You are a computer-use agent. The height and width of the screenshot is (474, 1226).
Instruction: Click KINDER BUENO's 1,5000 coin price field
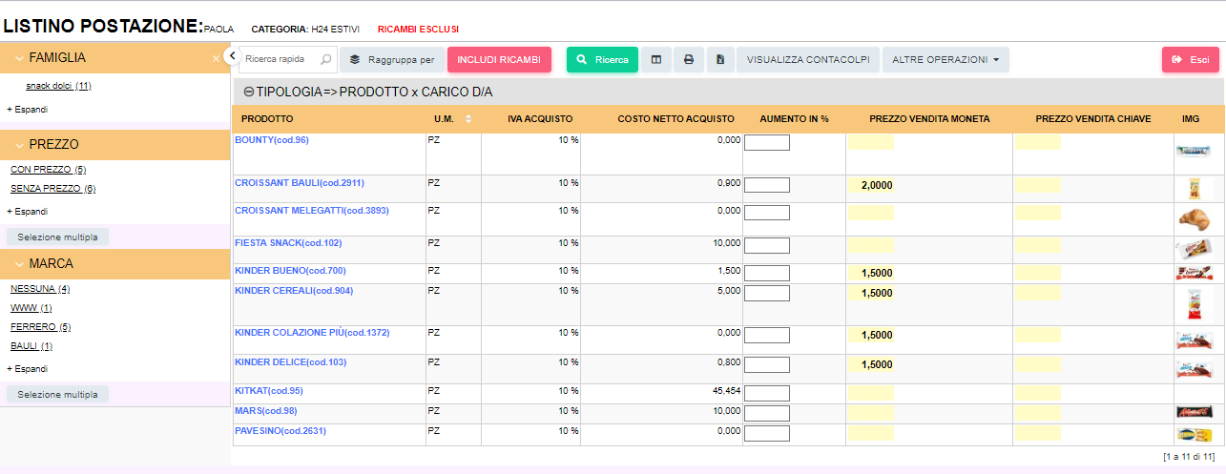coord(871,273)
